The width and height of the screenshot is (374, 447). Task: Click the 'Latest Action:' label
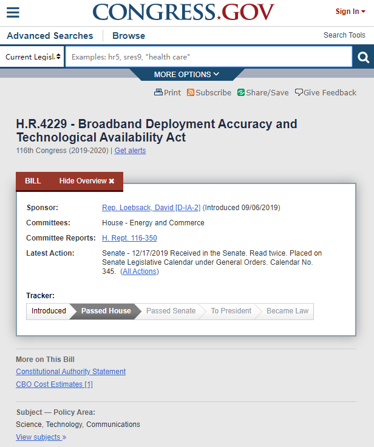pyautogui.click(x=50, y=253)
